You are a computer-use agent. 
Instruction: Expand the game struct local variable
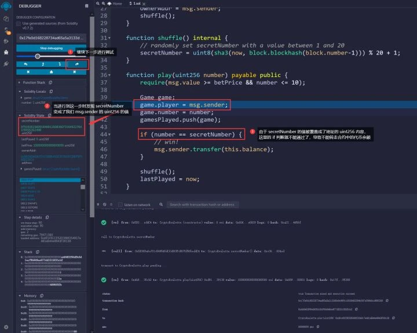[21, 98]
